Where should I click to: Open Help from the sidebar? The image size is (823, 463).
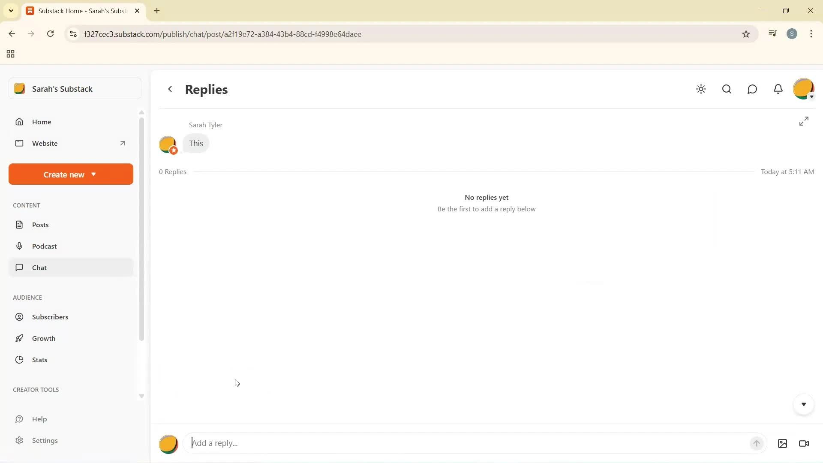pyautogui.click(x=40, y=419)
